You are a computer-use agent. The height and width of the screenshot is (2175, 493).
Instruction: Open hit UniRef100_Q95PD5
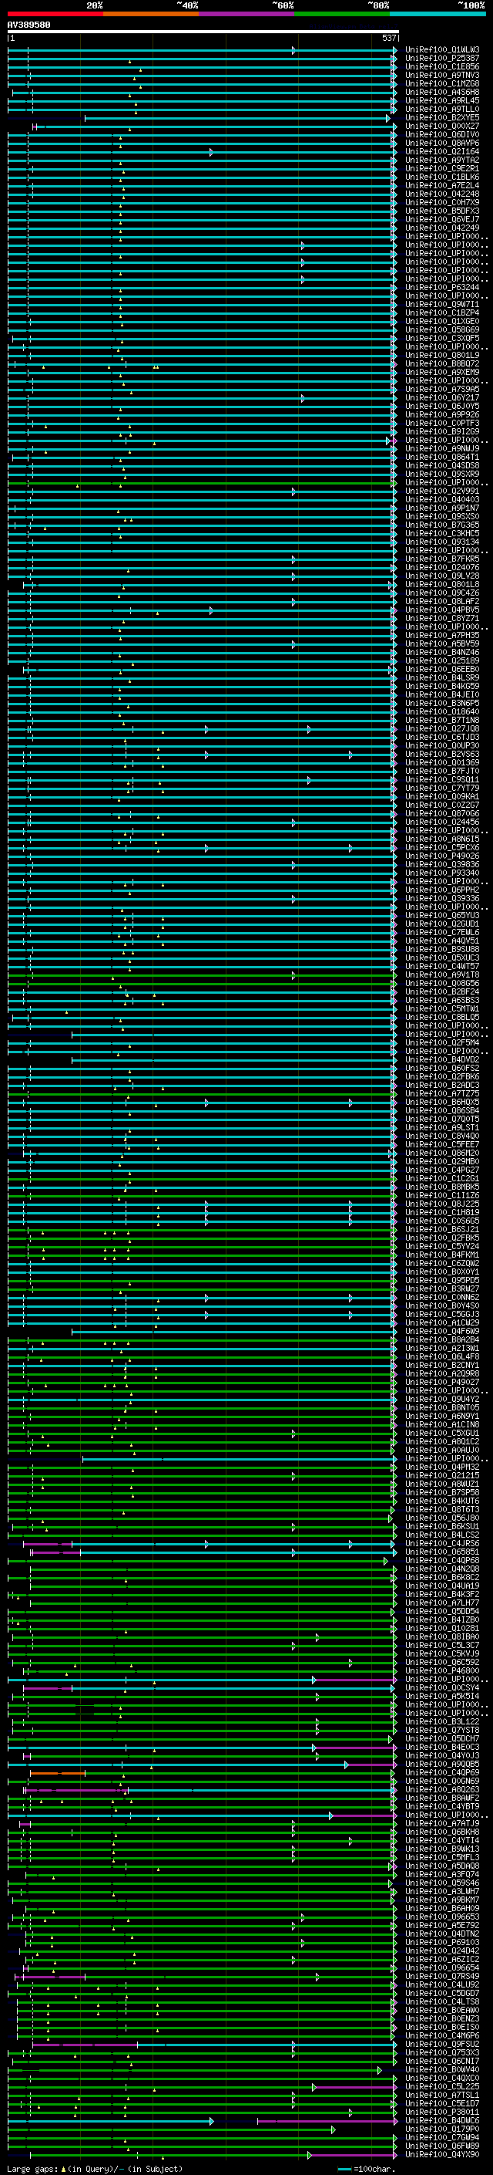(x=442, y=1281)
